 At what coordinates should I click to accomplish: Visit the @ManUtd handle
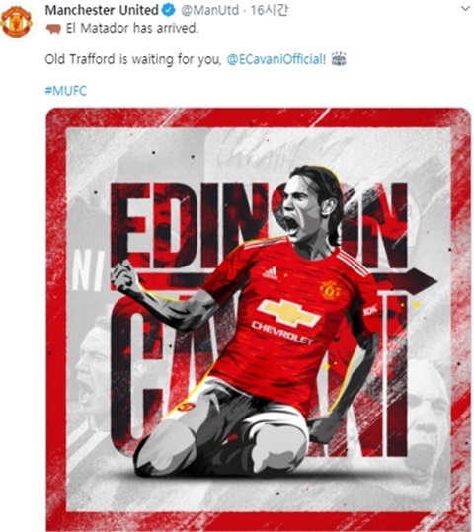pos(209,10)
